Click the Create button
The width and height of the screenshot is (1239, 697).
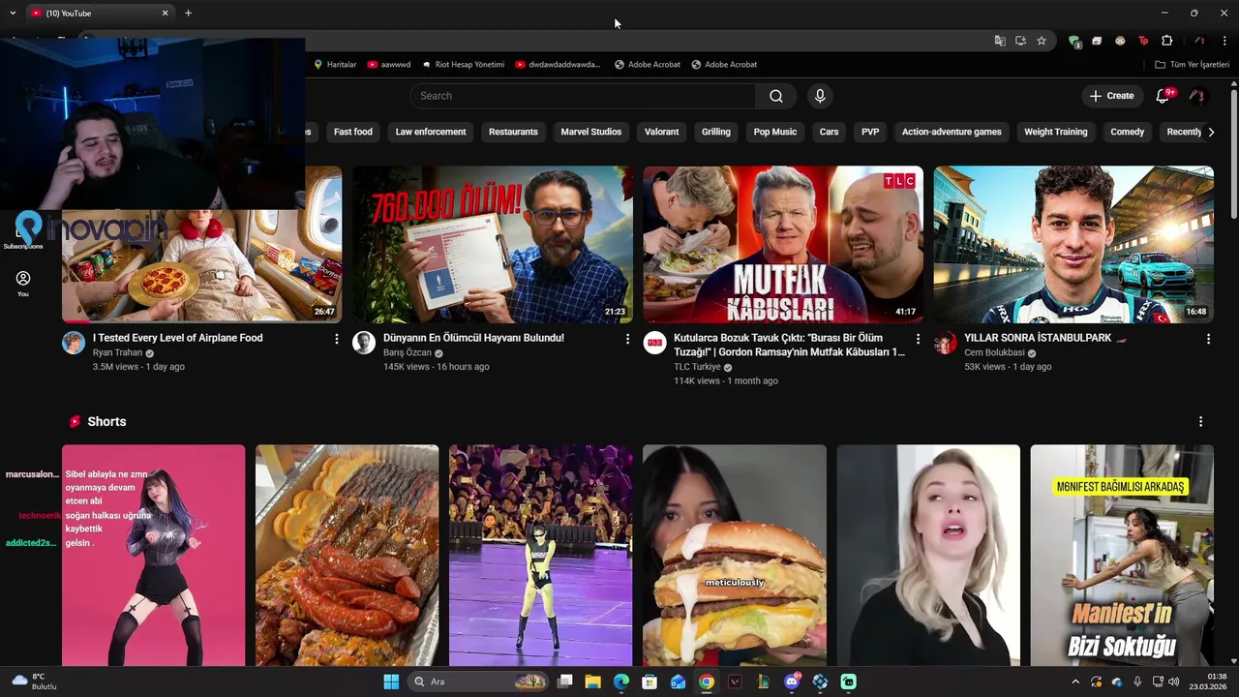click(x=1111, y=96)
